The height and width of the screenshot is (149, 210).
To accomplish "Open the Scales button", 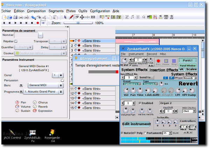I will (x=191, y=69).
